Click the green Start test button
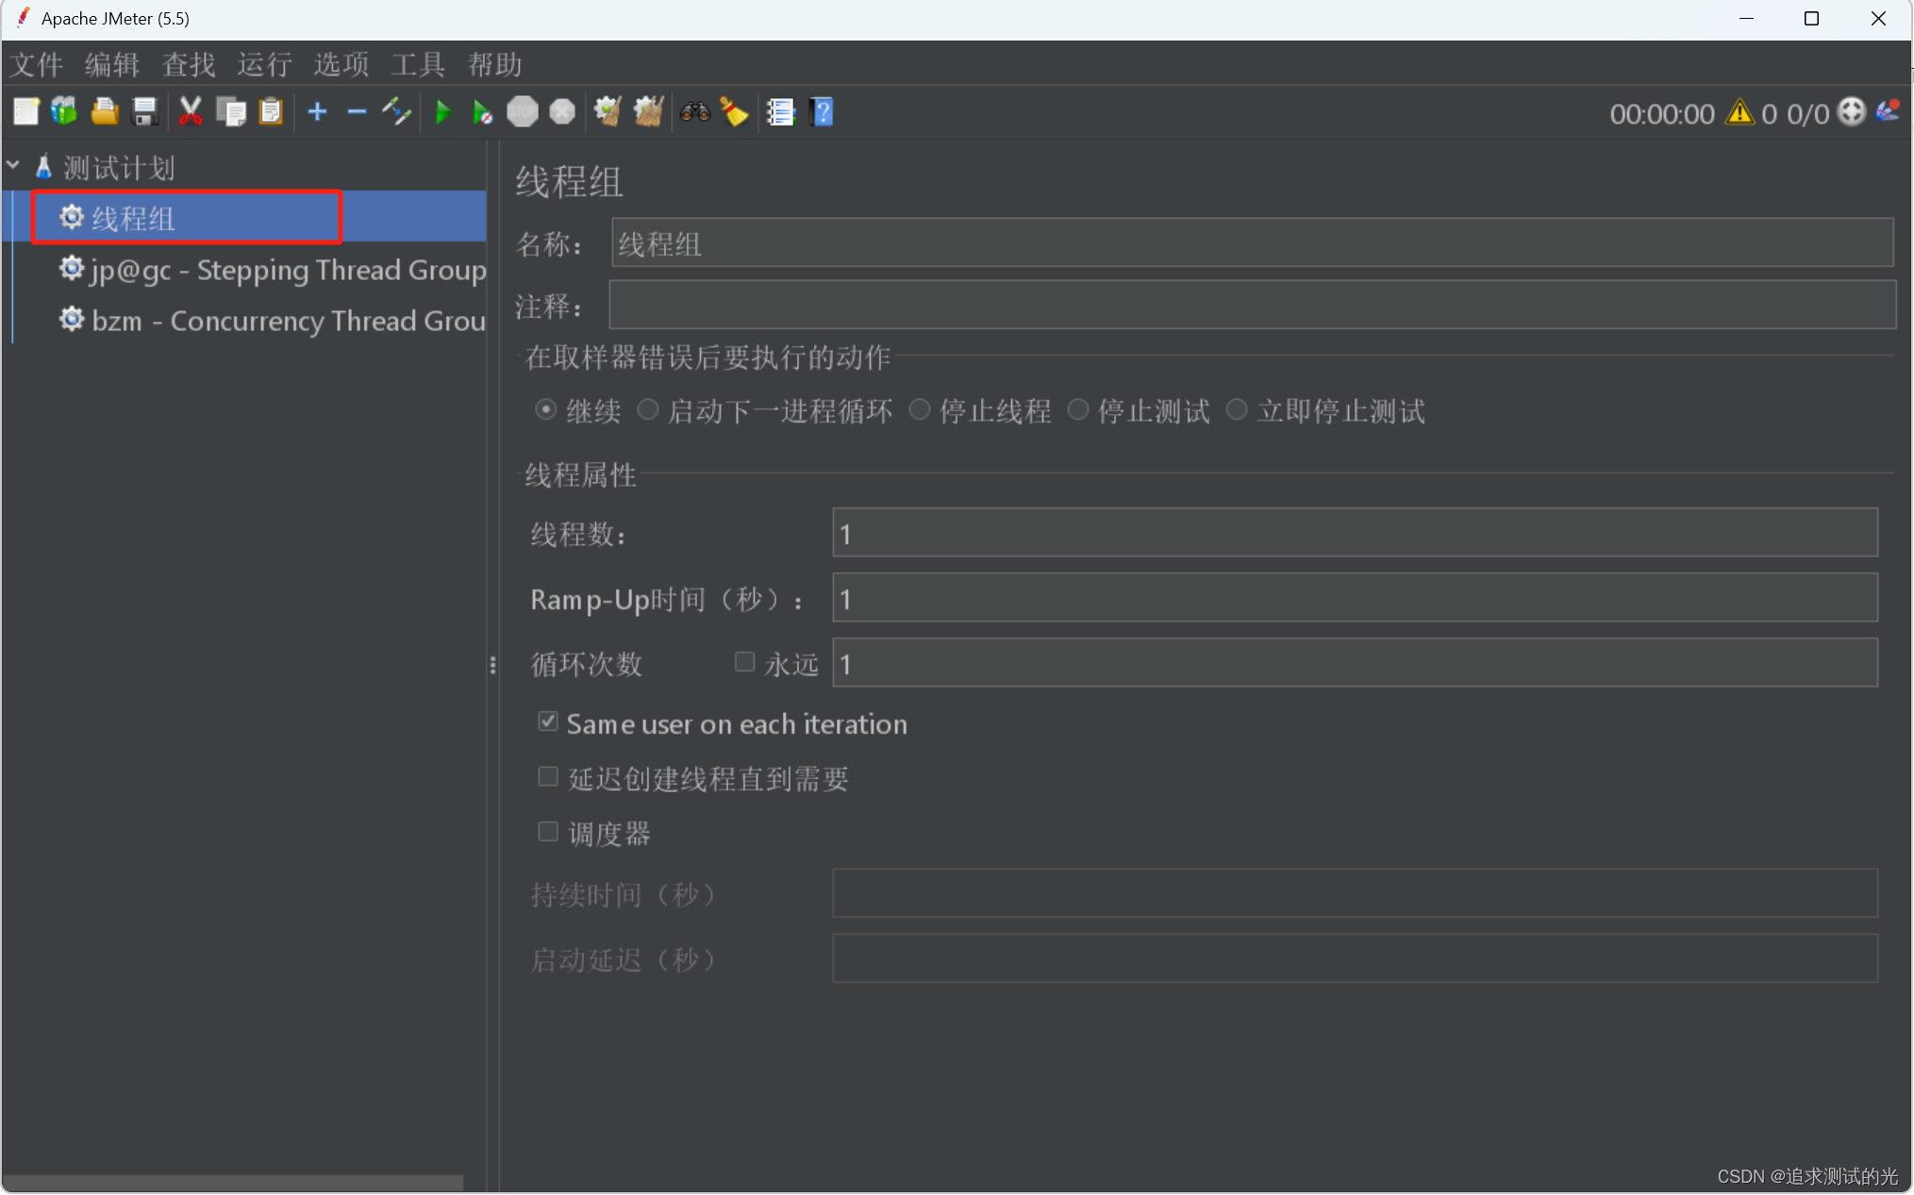The width and height of the screenshot is (1914, 1195). [x=442, y=113]
